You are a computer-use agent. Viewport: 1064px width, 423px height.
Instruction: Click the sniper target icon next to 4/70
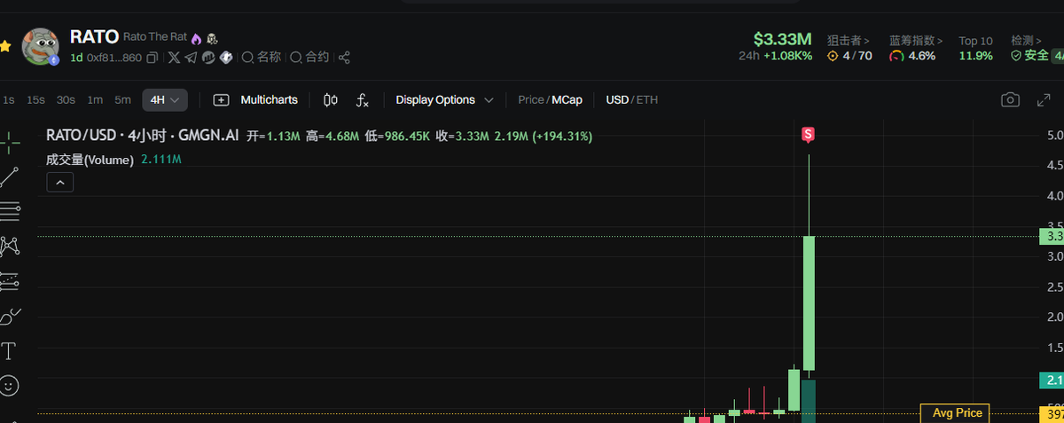pos(833,56)
